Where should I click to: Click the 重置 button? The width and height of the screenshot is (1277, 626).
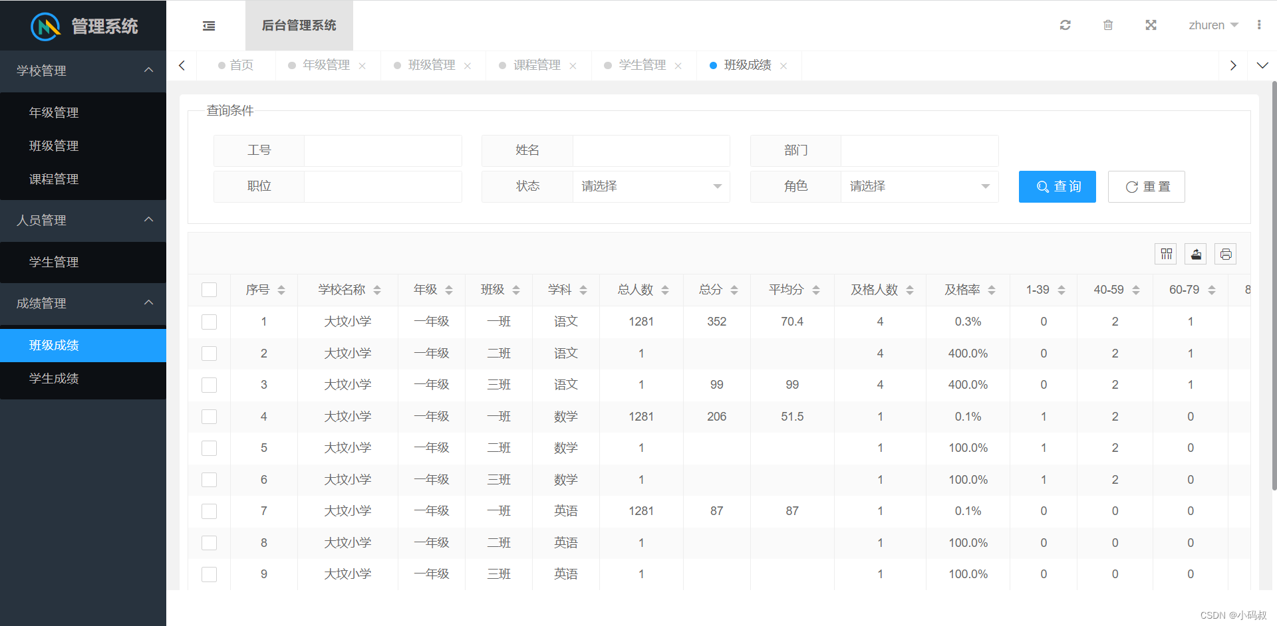(1147, 187)
